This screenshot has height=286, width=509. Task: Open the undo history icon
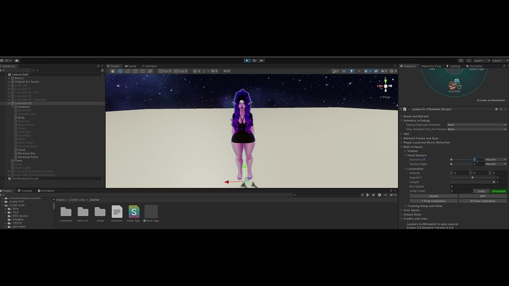coord(461,61)
